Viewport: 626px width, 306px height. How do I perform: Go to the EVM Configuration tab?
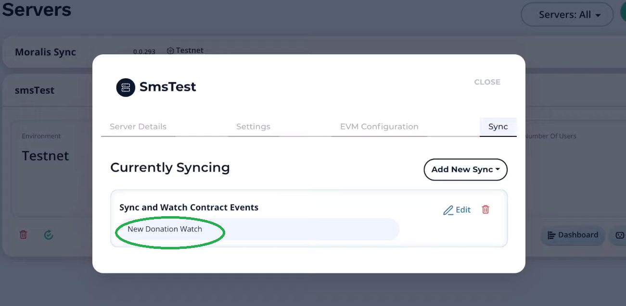379,127
